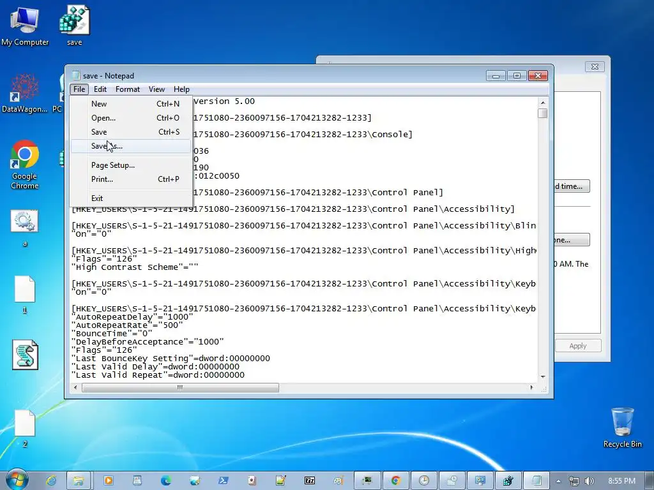This screenshot has width=654, height=490.
Task: Select the script file icon on desktop
Action: (25, 355)
